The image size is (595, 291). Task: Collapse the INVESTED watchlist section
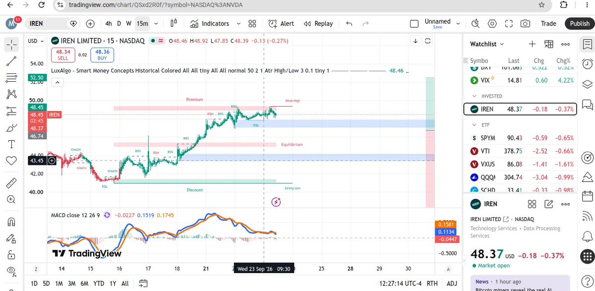(x=474, y=96)
